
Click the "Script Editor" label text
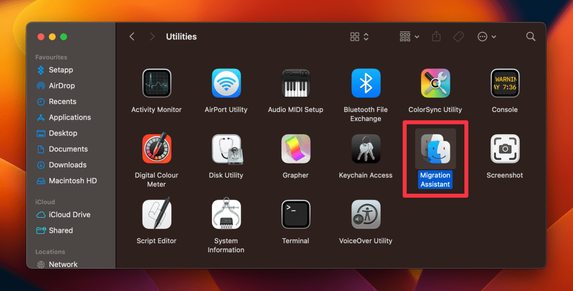point(157,241)
